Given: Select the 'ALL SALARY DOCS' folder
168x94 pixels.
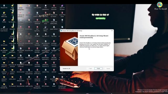Looking at the screenshot, I should click(4, 50).
